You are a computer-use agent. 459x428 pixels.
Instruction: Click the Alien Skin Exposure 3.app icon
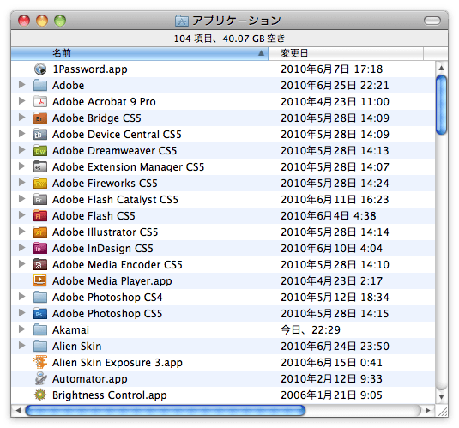tap(40, 362)
